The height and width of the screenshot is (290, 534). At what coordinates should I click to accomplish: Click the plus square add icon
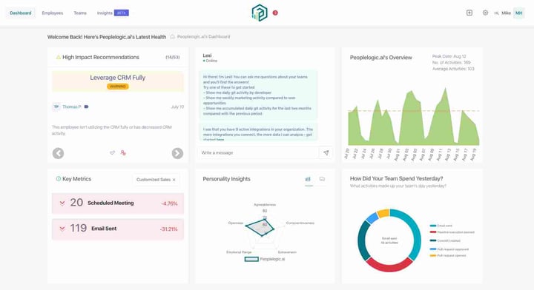(469, 13)
